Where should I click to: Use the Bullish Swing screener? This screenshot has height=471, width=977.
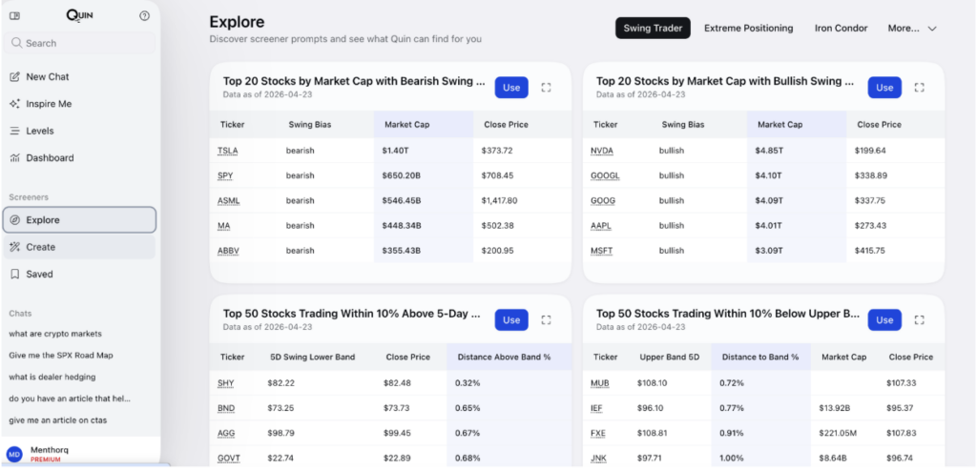(884, 88)
